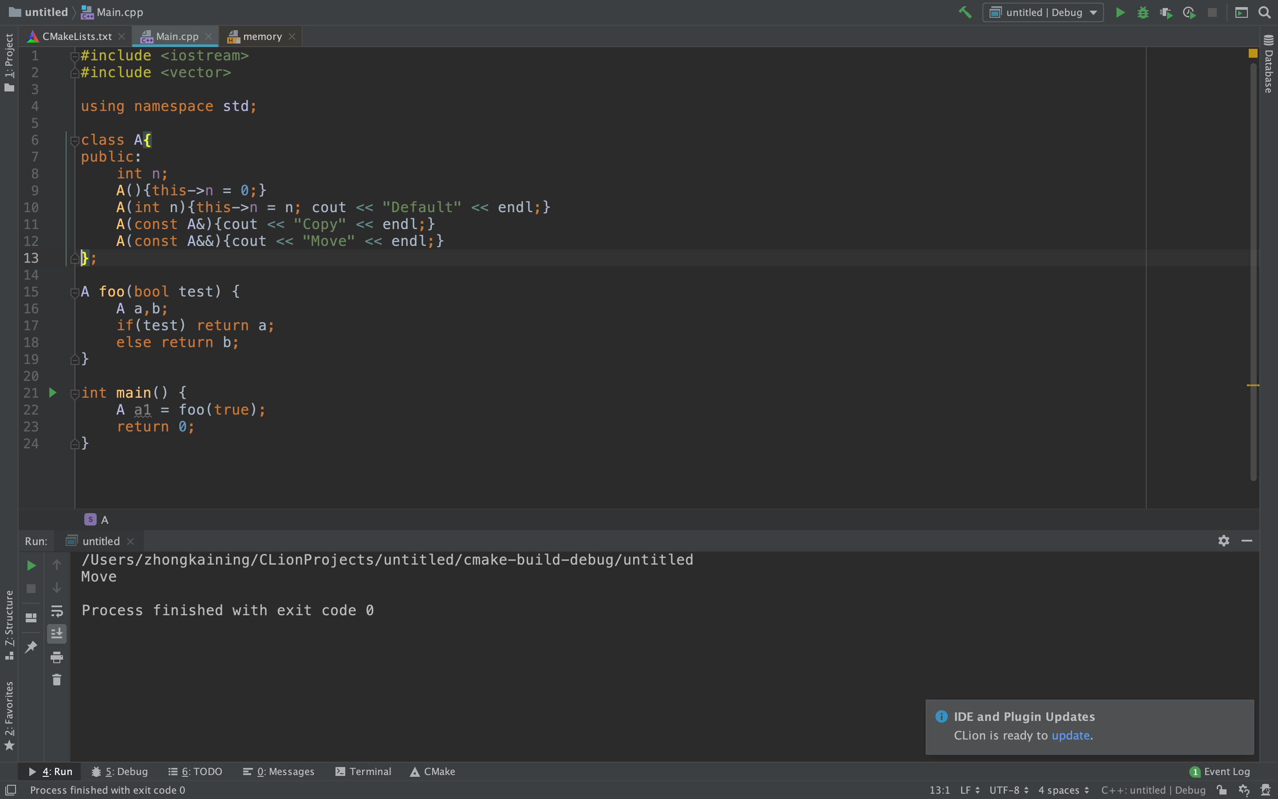This screenshot has height=799, width=1278.
Task: Open the 0: Messages tool window
Action: click(279, 771)
